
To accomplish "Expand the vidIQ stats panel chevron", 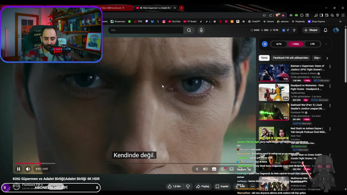I will 326,44.
